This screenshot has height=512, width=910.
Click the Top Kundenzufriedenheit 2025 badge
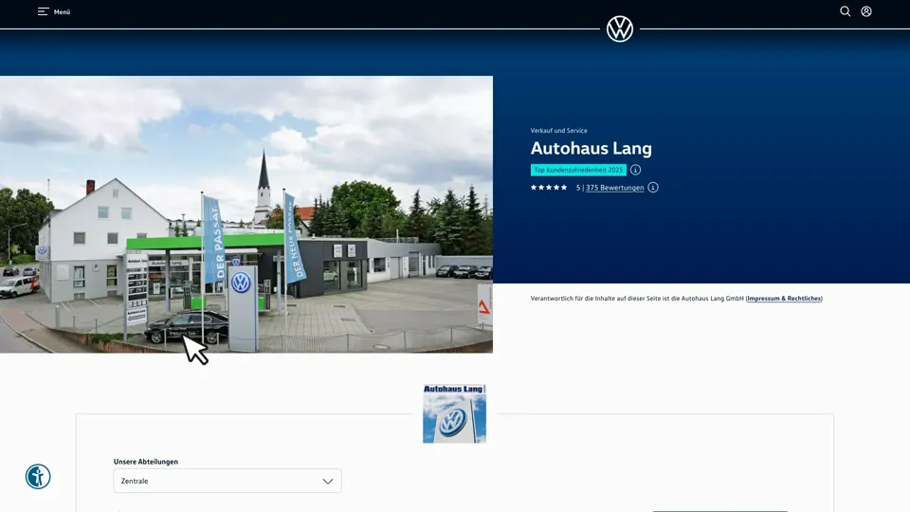(578, 170)
